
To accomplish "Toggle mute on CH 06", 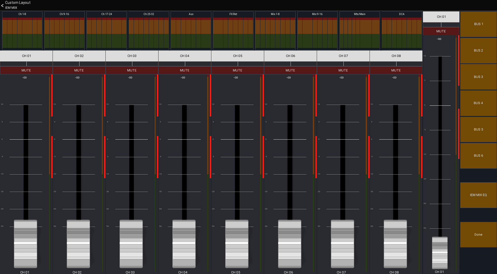I will tap(290, 70).
